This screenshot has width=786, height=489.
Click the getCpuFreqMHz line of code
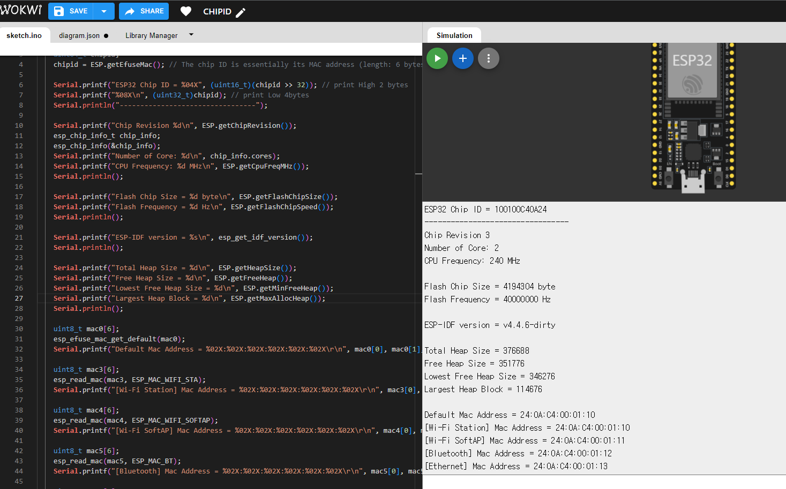point(181,166)
